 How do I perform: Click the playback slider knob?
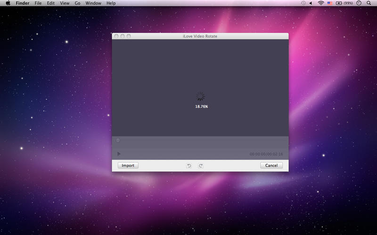click(118, 141)
